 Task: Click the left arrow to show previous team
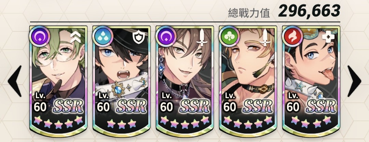tap(15, 81)
